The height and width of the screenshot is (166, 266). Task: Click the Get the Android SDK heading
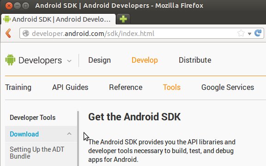point(134,117)
